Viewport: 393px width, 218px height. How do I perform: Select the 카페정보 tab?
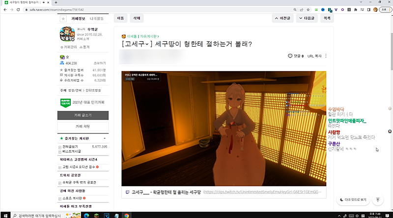click(79, 18)
